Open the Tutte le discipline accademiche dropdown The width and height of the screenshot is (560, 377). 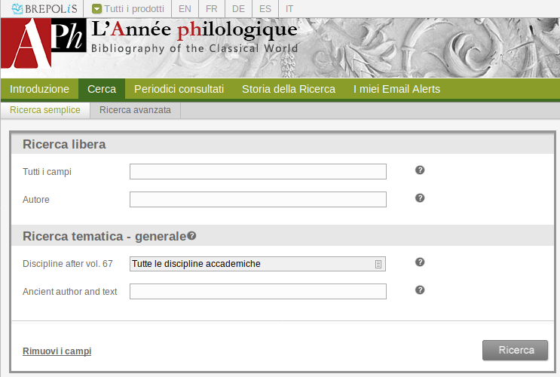[x=258, y=264]
